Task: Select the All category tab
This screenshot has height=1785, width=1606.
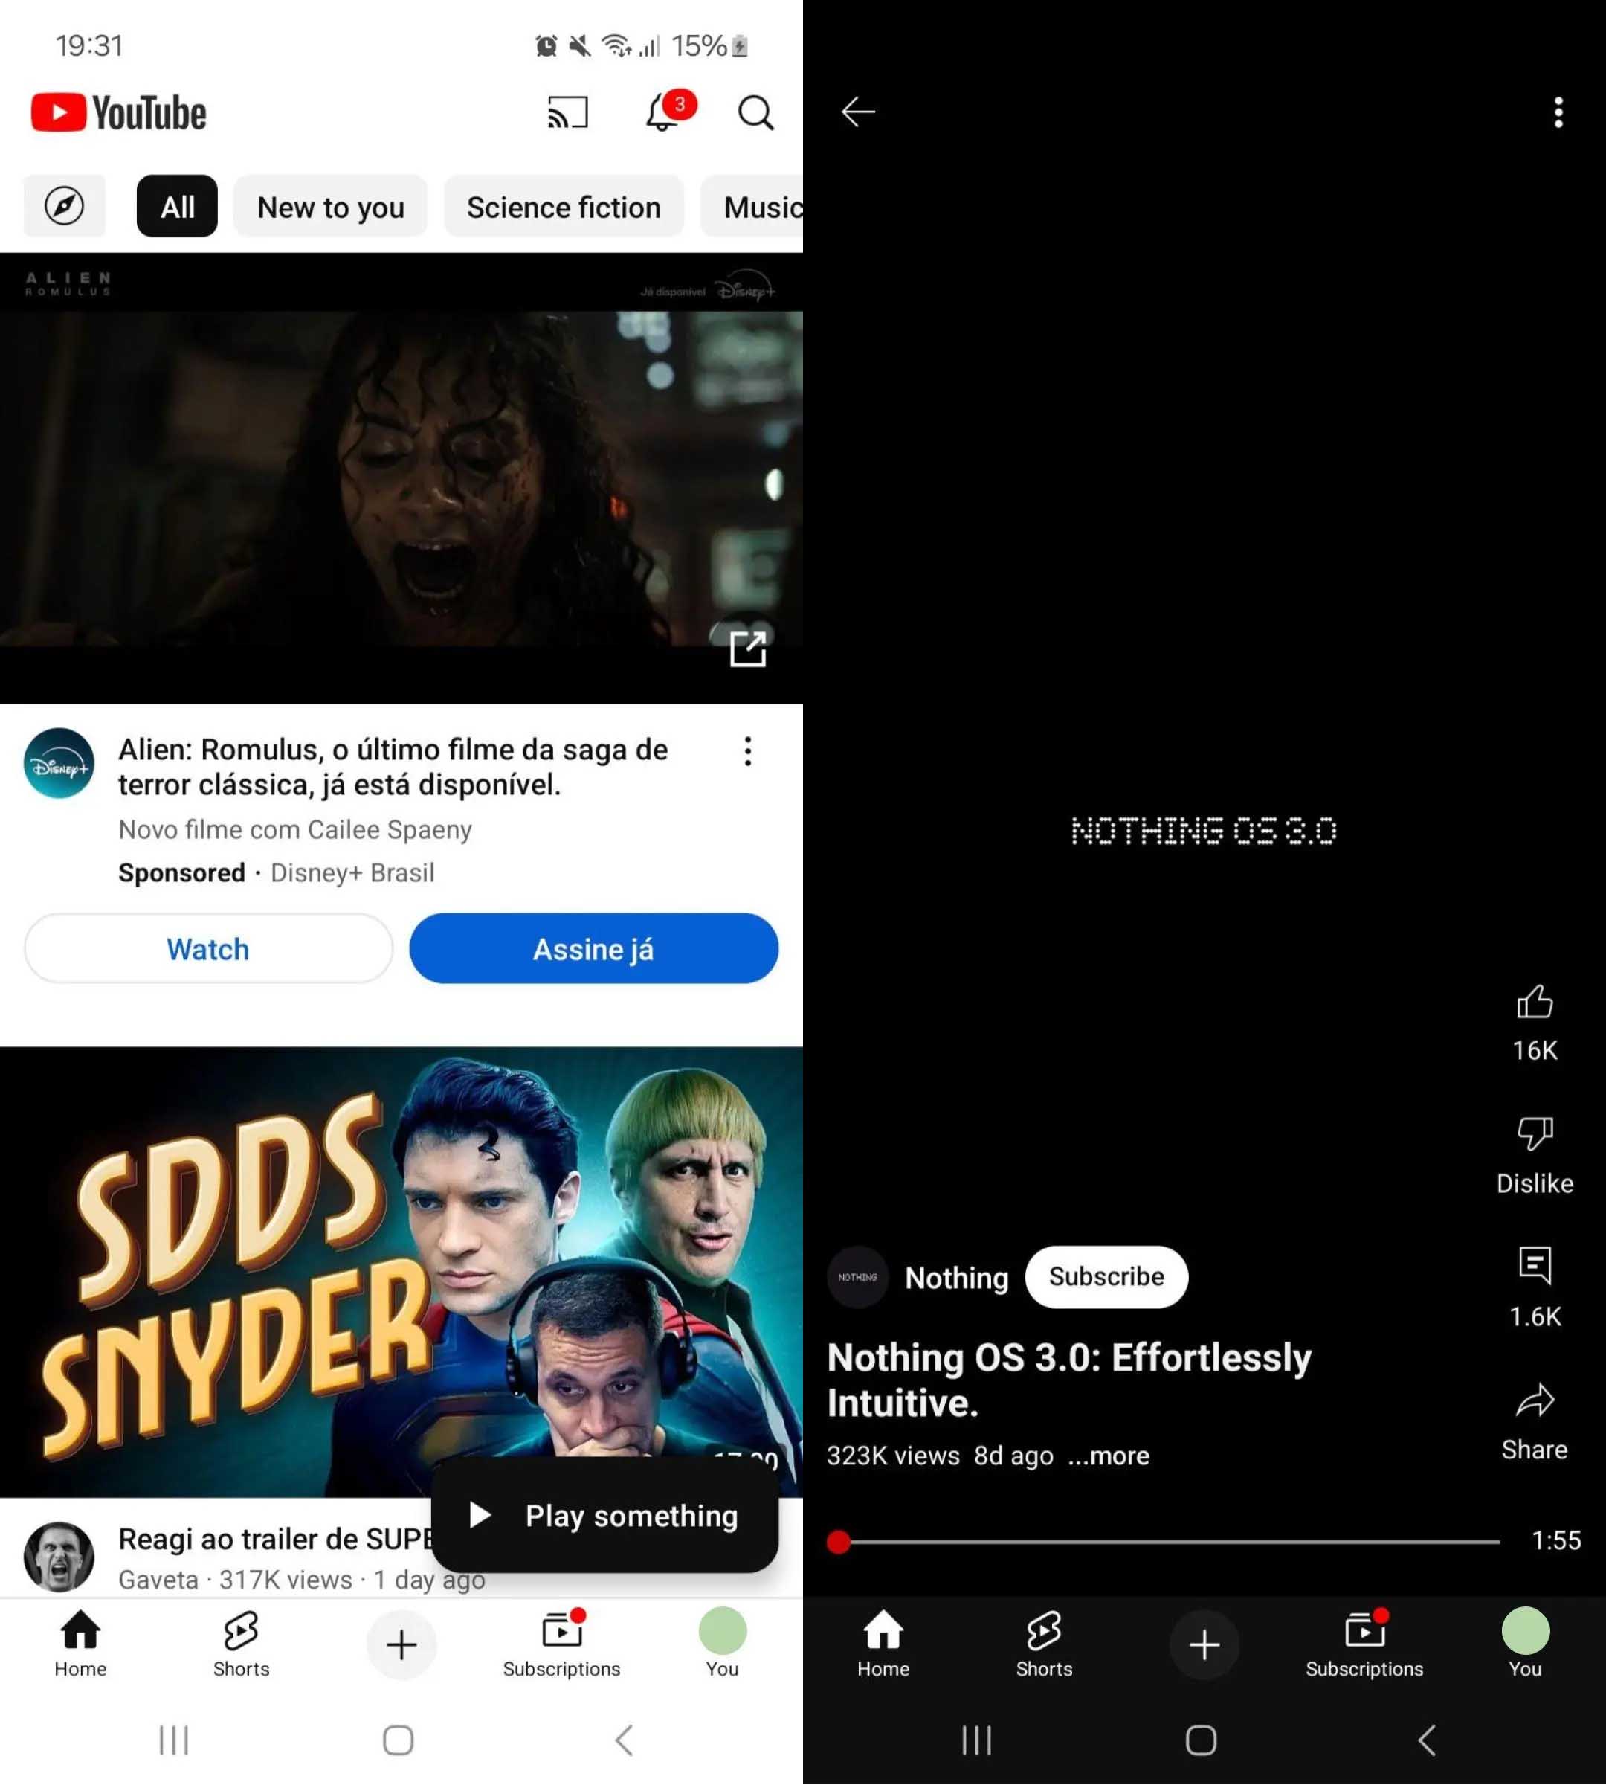Action: pos(175,206)
